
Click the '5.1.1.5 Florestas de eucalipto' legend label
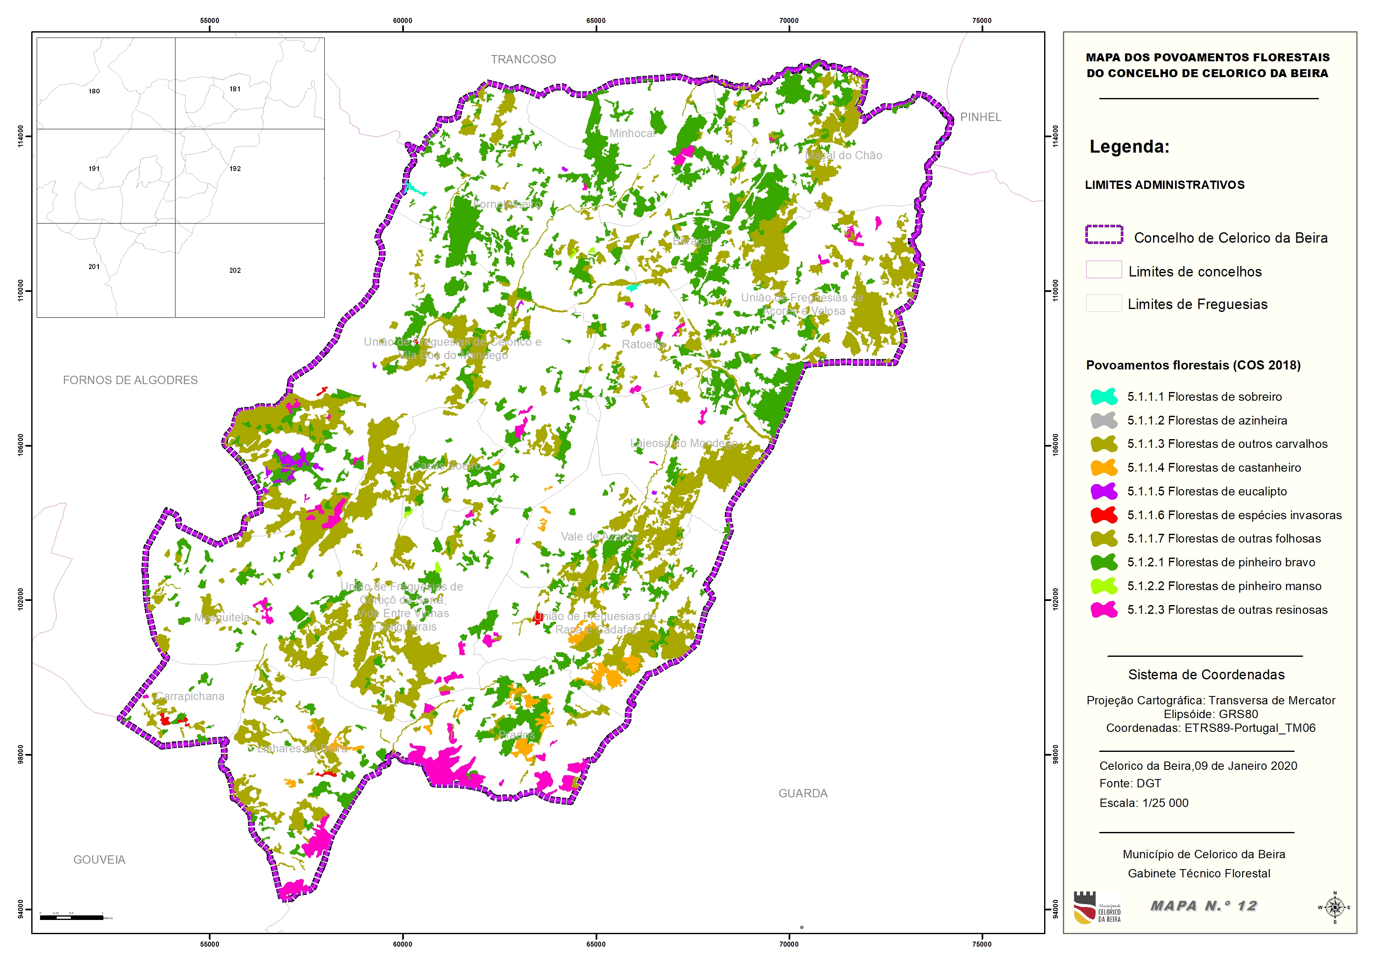[1207, 492]
